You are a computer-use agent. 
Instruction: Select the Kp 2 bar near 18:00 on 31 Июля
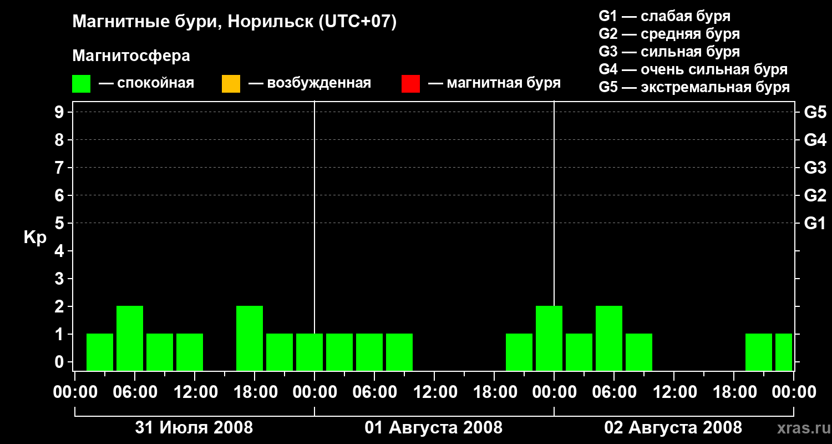tap(250, 338)
